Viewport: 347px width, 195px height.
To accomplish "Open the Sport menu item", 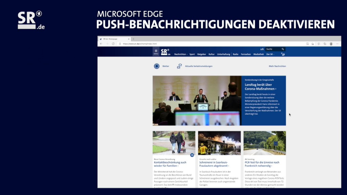I will pyautogui.click(x=192, y=54).
